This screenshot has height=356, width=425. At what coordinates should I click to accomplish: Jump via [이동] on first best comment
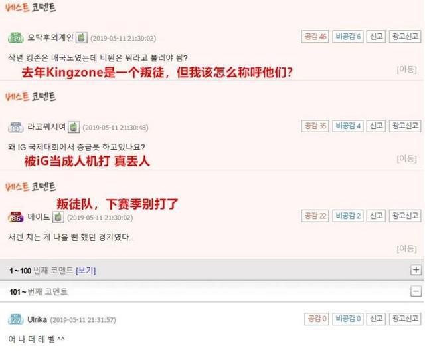click(406, 69)
